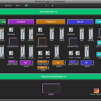Open the Tremolo SYNC RATIO dropdown
101x101 pixels.
point(43,62)
